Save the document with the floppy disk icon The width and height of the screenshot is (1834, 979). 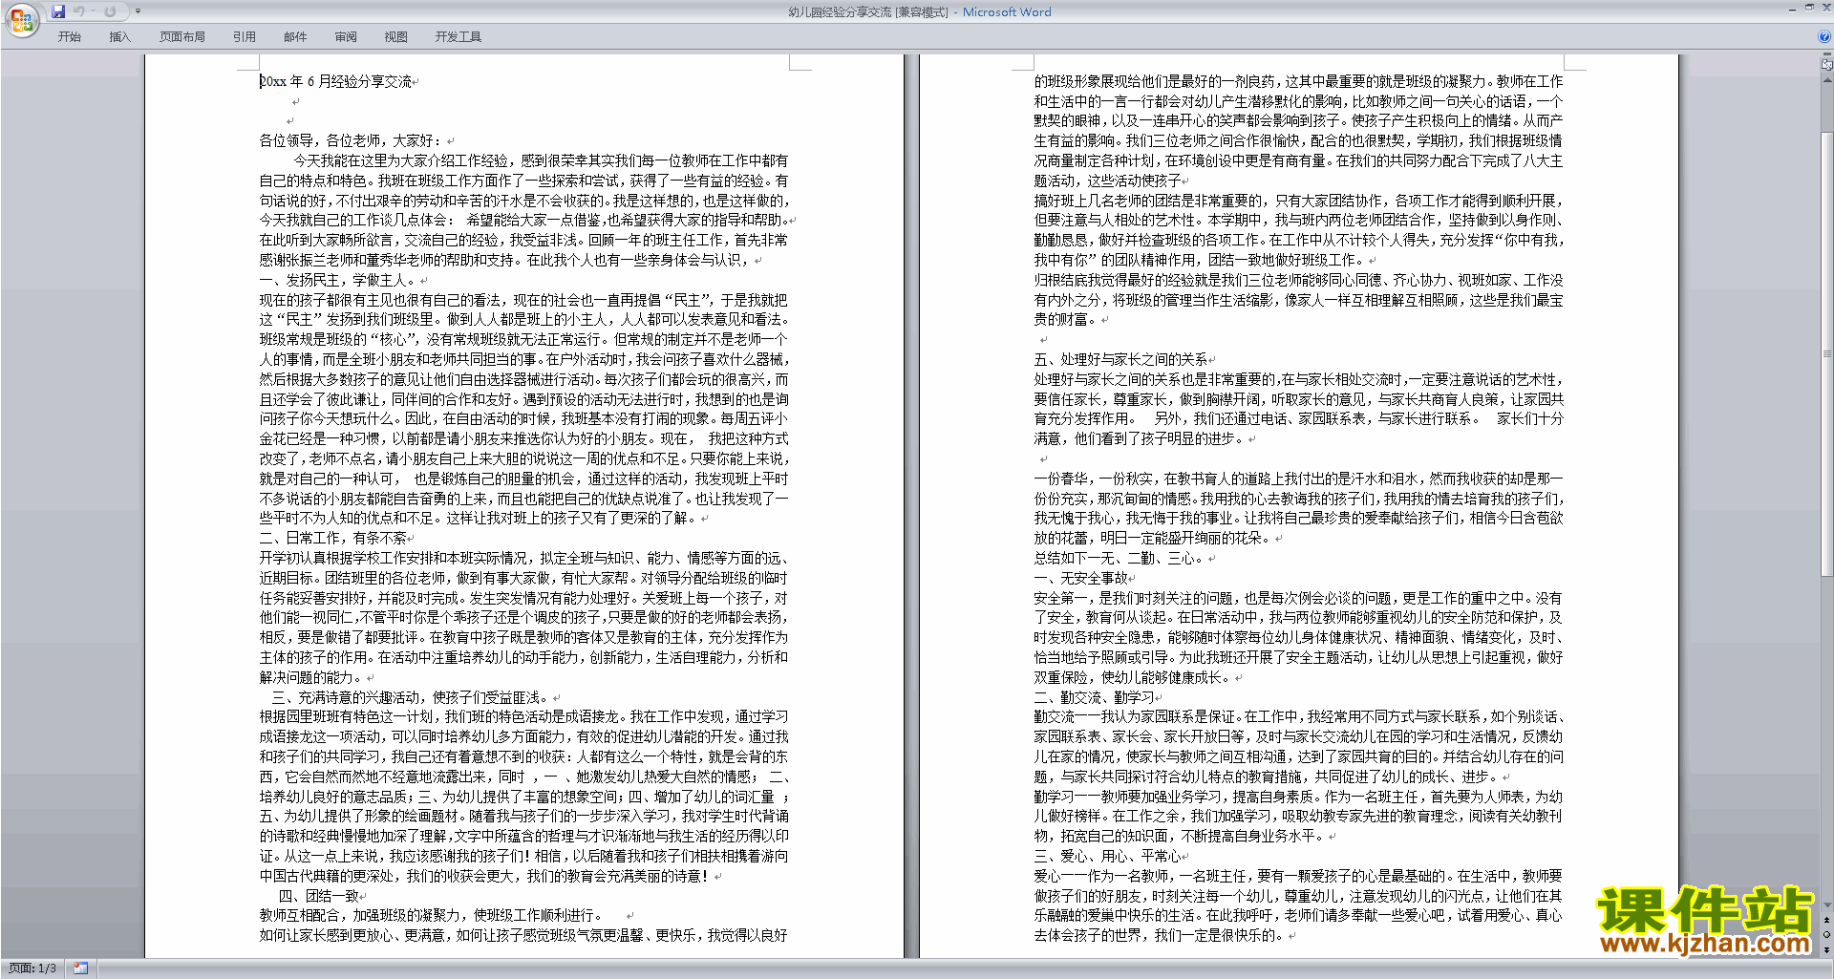(58, 11)
